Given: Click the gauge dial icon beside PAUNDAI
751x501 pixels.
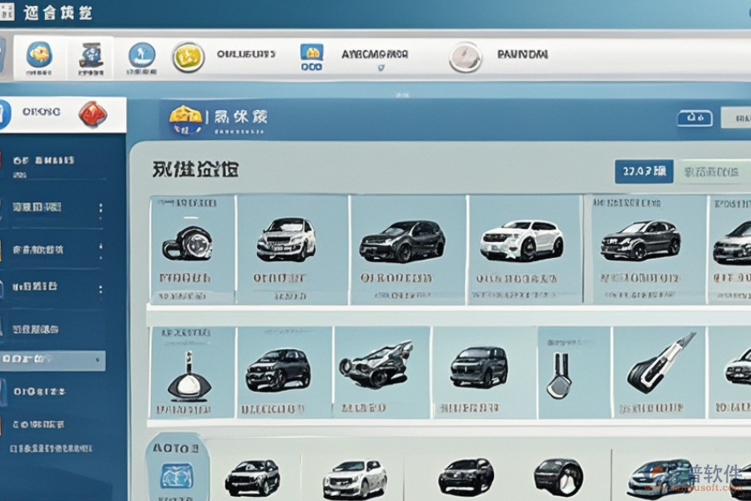Looking at the screenshot, I should coord(465,57).
